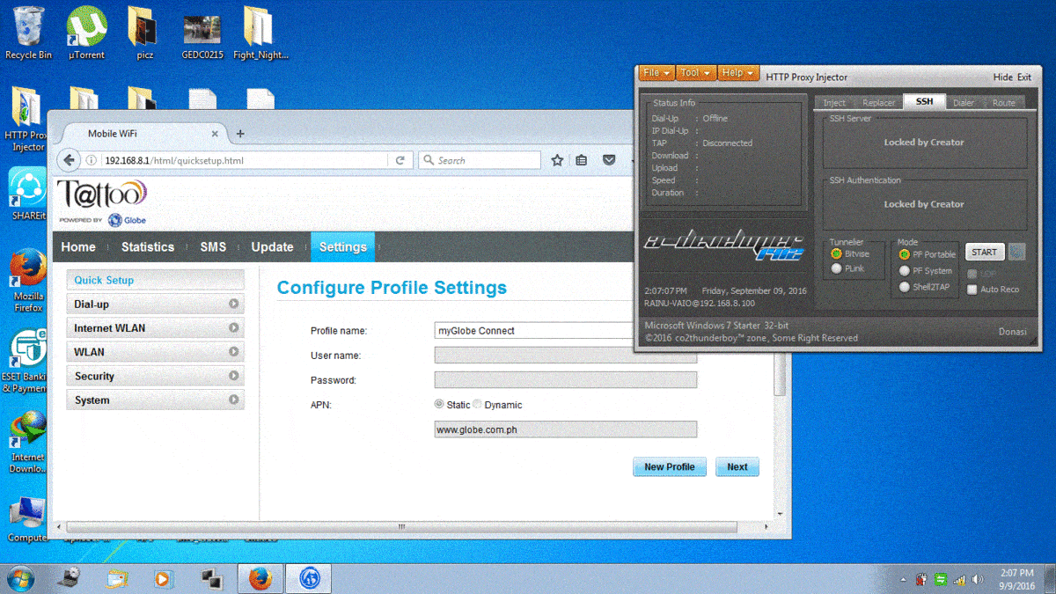Show bookmarks list icon in Firefox toolbar
The image size is (1056, 594).
coord(581,160)
